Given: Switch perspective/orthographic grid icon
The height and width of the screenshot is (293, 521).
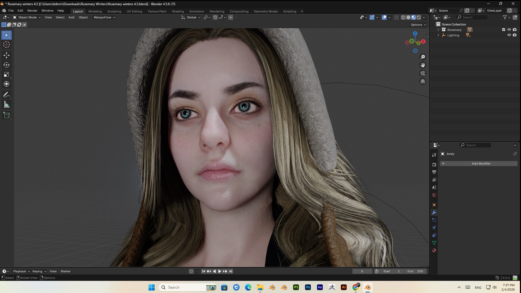Looking at the screenshot, I should (x=423, y=81).
